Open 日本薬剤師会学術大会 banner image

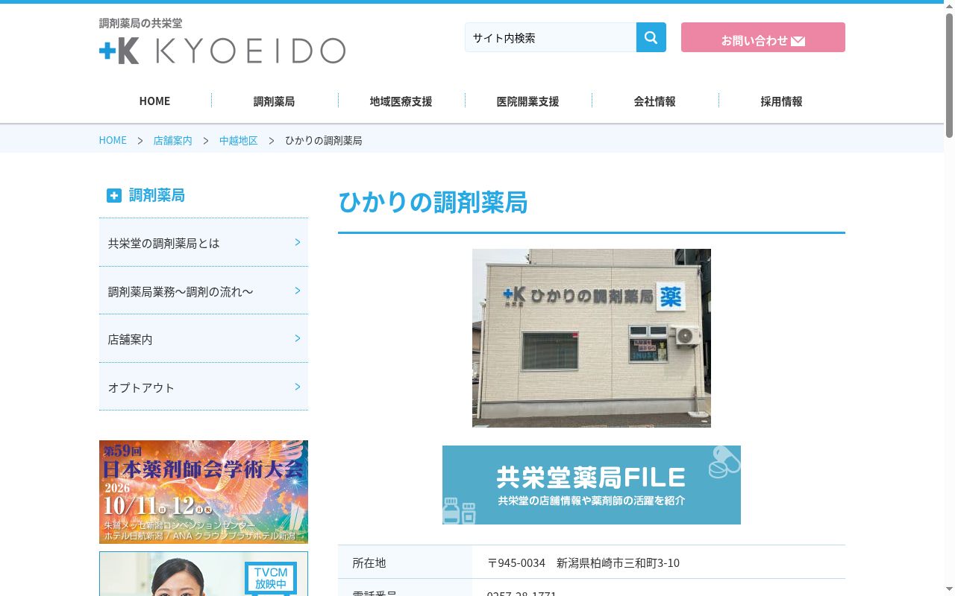point(204,492)
